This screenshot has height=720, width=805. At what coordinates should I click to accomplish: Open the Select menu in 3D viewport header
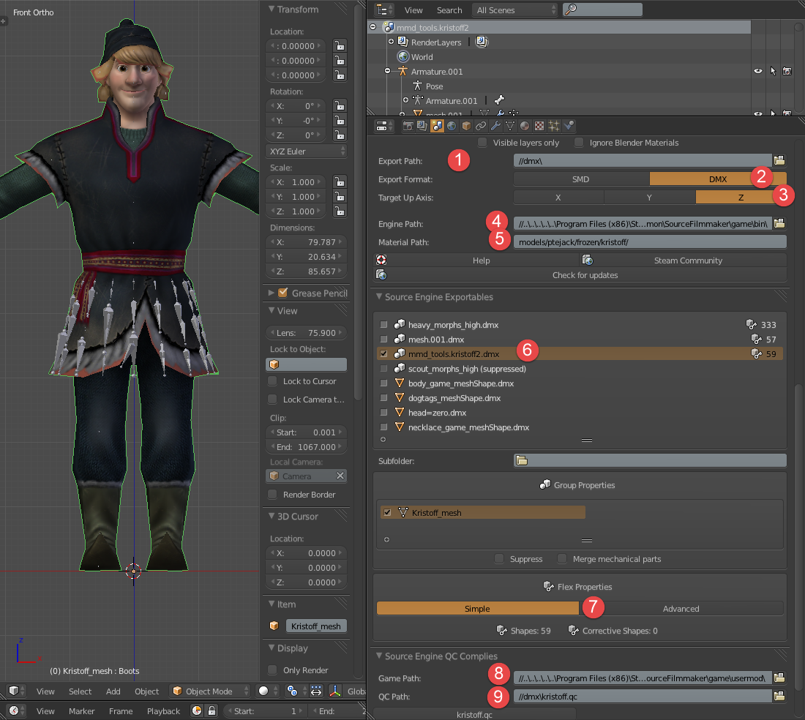(x=80, y=691)
